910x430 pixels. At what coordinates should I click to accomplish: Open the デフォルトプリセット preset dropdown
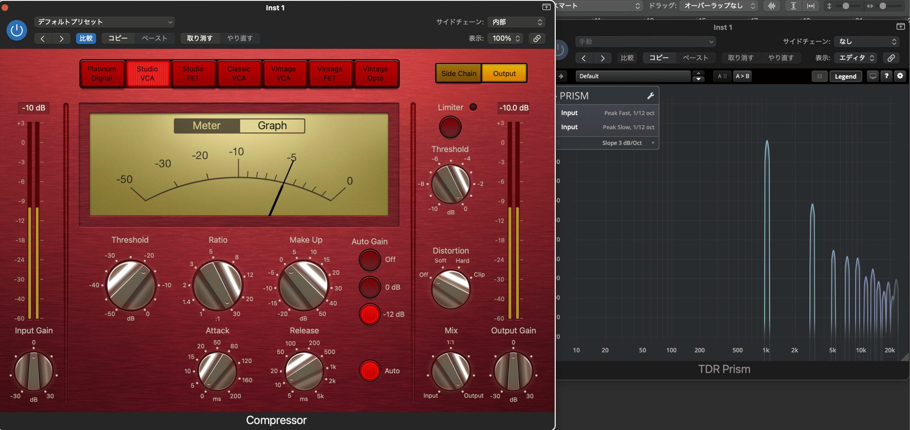click(105, 22)
